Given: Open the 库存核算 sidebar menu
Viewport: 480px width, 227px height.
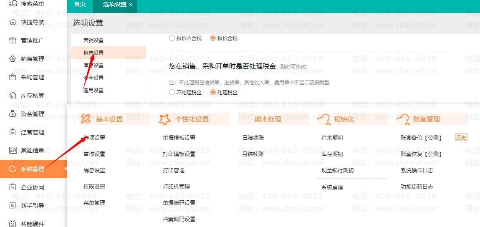Looking at the screenshot, I should click(33, 96).
